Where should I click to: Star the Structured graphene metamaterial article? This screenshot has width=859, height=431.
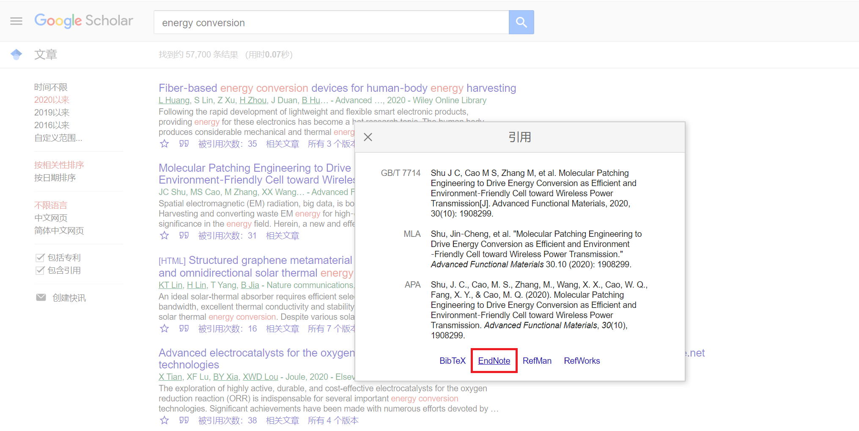click(165, 329)
